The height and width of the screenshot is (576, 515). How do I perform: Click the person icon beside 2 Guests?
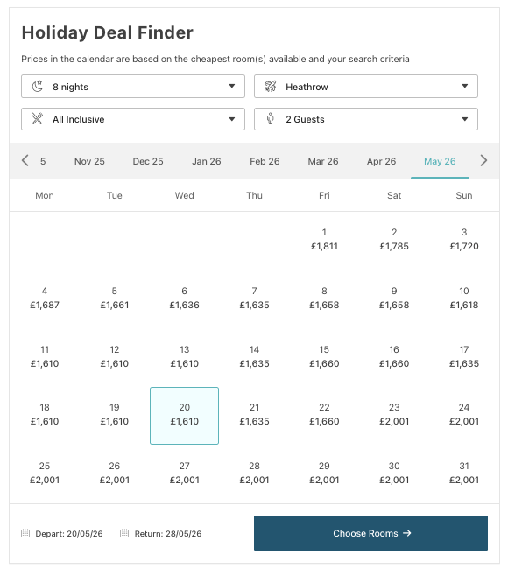[x=270, y=119]
